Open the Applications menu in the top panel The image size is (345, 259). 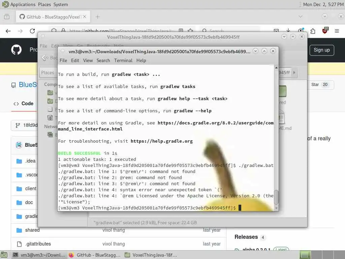pos(23,4)
